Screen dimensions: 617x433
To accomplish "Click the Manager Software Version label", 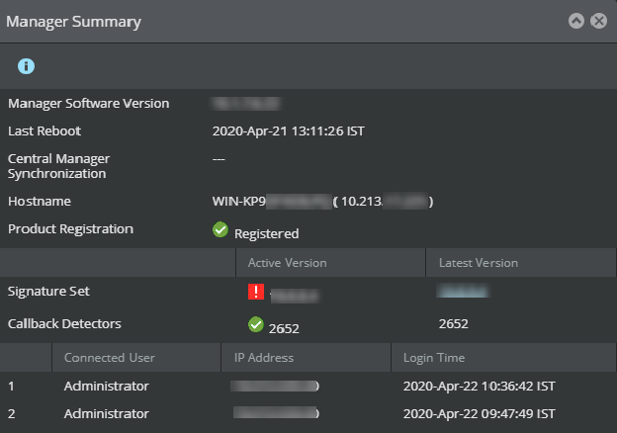I will (x=89, y=104).
